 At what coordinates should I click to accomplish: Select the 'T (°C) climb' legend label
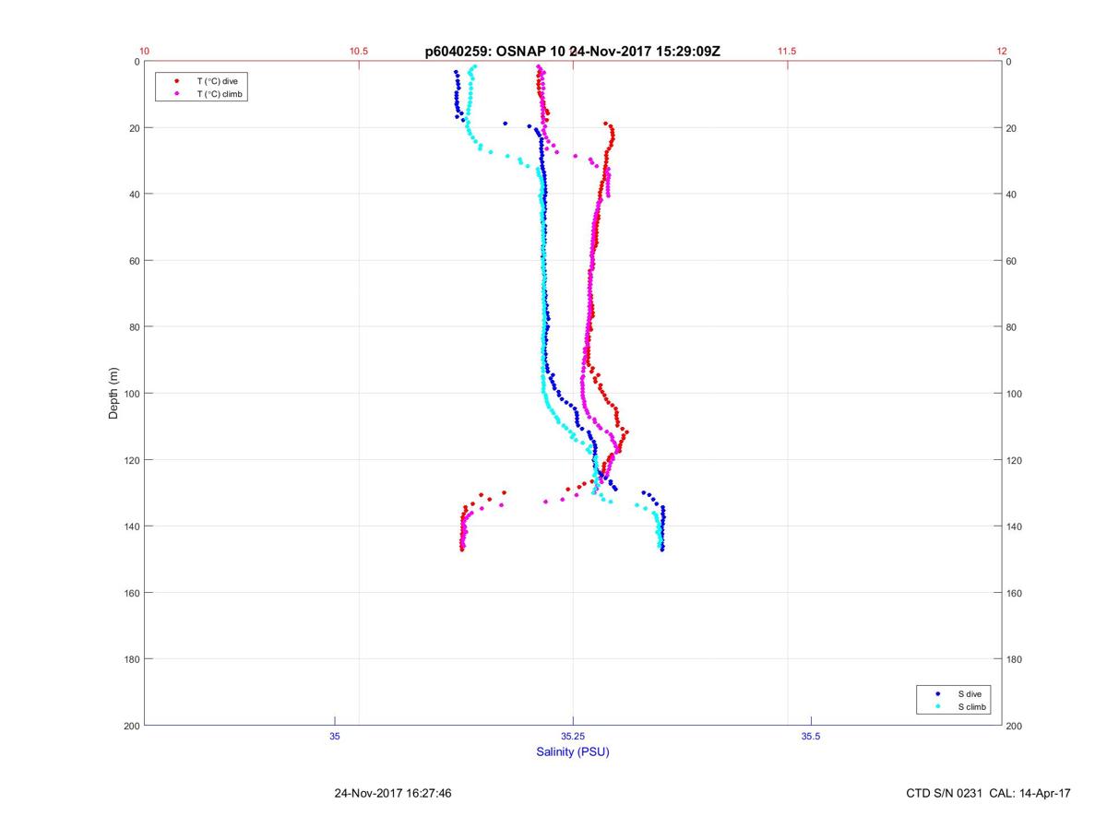pos(220,94)
